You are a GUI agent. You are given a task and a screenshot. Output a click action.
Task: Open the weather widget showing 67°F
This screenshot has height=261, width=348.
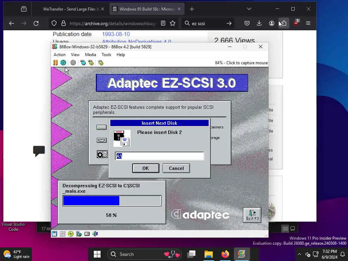(x=16, y=254)
